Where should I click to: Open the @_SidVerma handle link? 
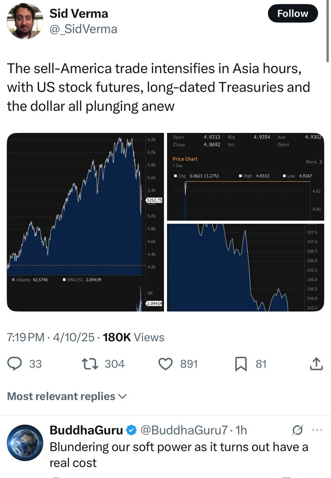pyautogui.click(x=83, y=29)
